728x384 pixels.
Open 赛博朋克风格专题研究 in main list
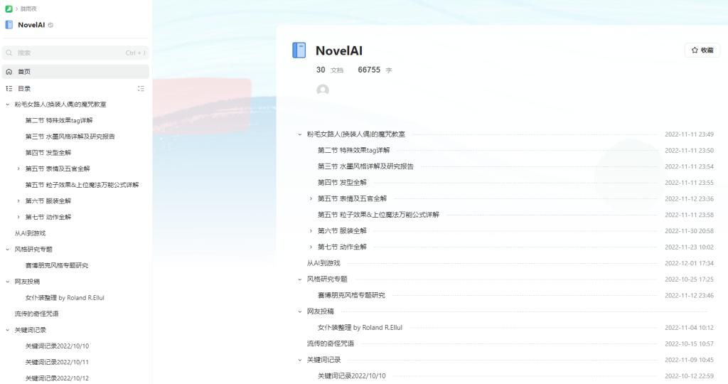coord(351,295)
